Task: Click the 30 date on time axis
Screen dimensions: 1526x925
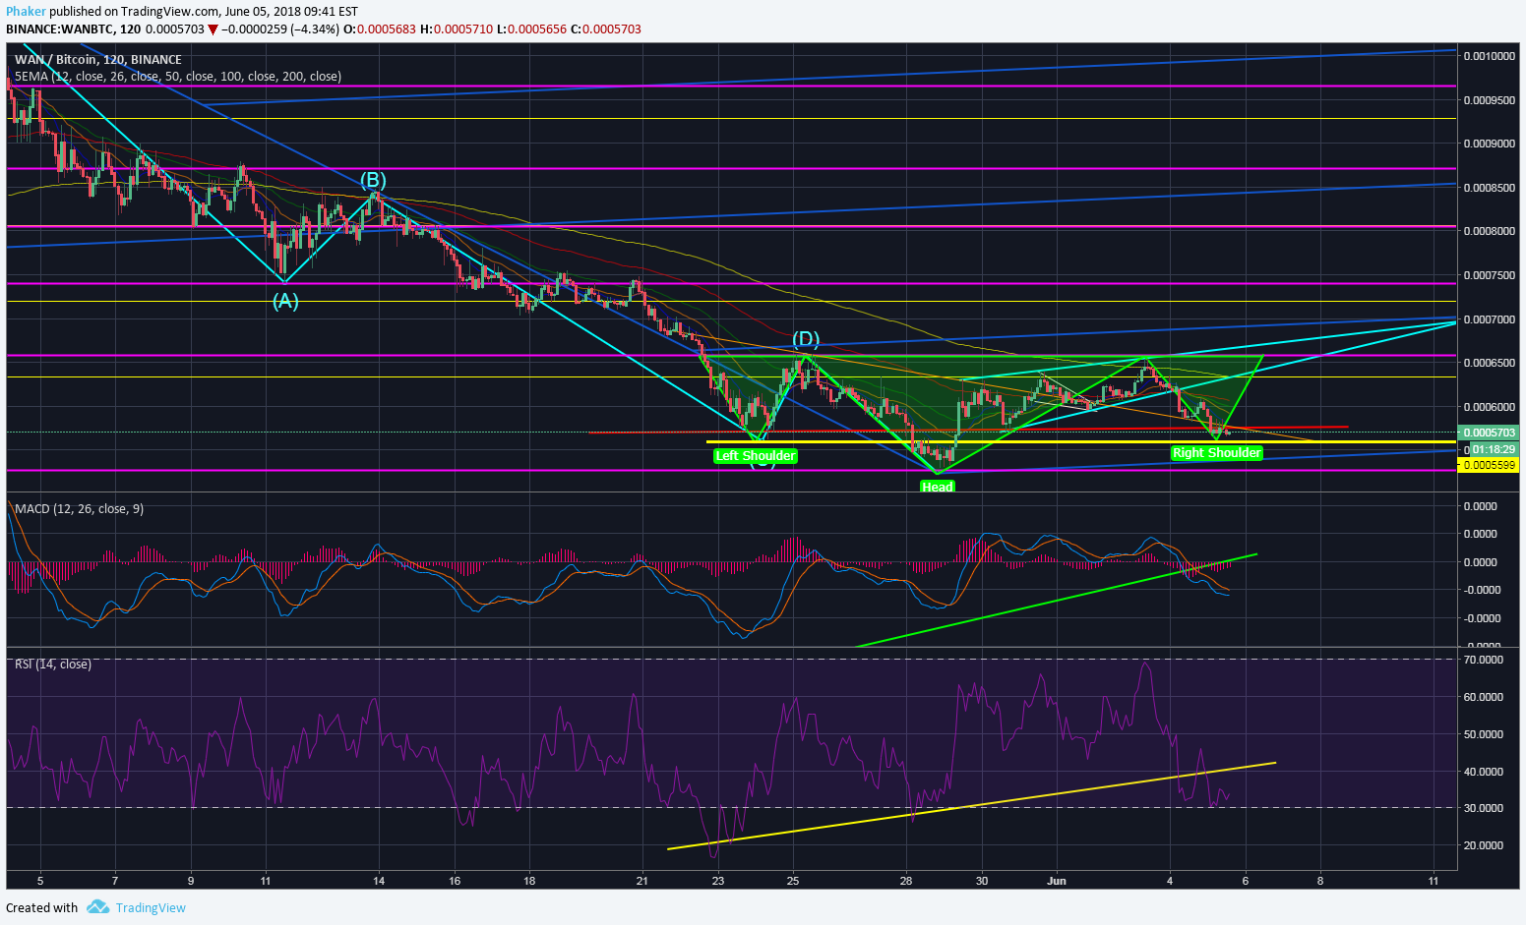Action: [982, 881]
